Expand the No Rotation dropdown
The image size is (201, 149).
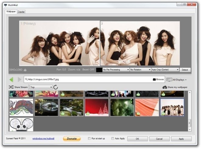pos(140,70)
